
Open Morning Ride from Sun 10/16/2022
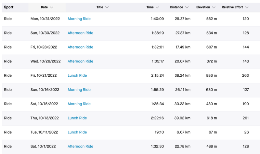(79, 90)
